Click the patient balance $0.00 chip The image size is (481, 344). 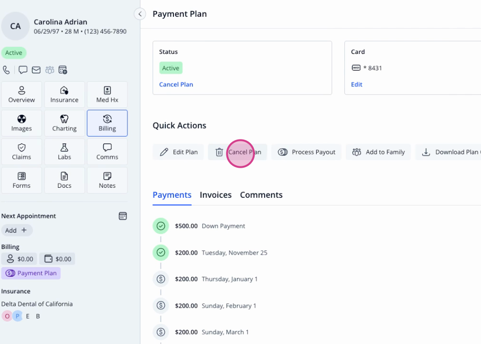[x=19, y=258]
